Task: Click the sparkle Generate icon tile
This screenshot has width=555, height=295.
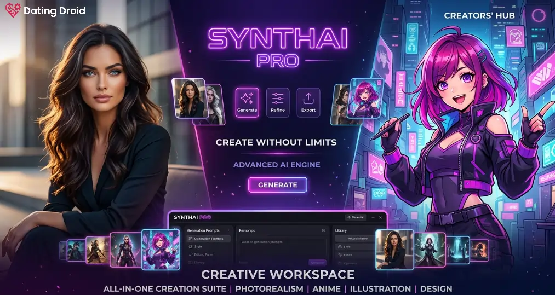Action: 247,102
